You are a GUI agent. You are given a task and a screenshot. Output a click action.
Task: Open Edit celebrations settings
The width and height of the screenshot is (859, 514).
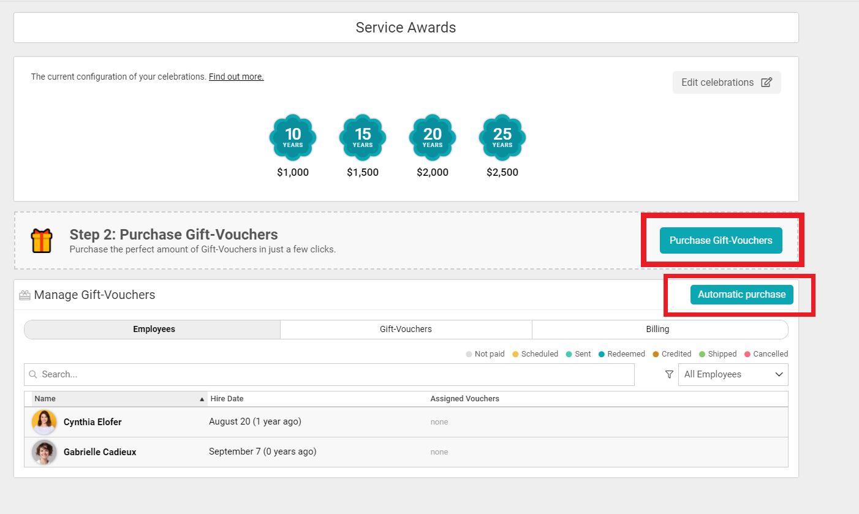click(727, 83)
